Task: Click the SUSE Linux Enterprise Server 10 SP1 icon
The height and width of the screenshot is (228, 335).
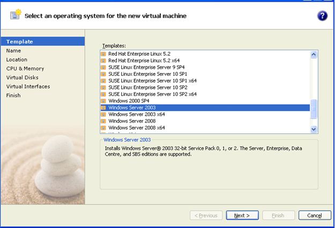Action: coord(104,74)
